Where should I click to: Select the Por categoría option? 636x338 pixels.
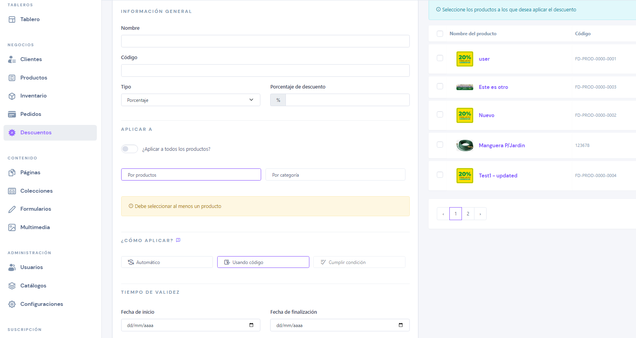(x=335, y=175)
